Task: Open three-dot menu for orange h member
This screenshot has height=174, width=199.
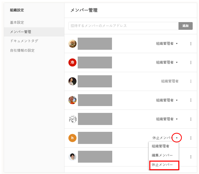Action: 191,138
